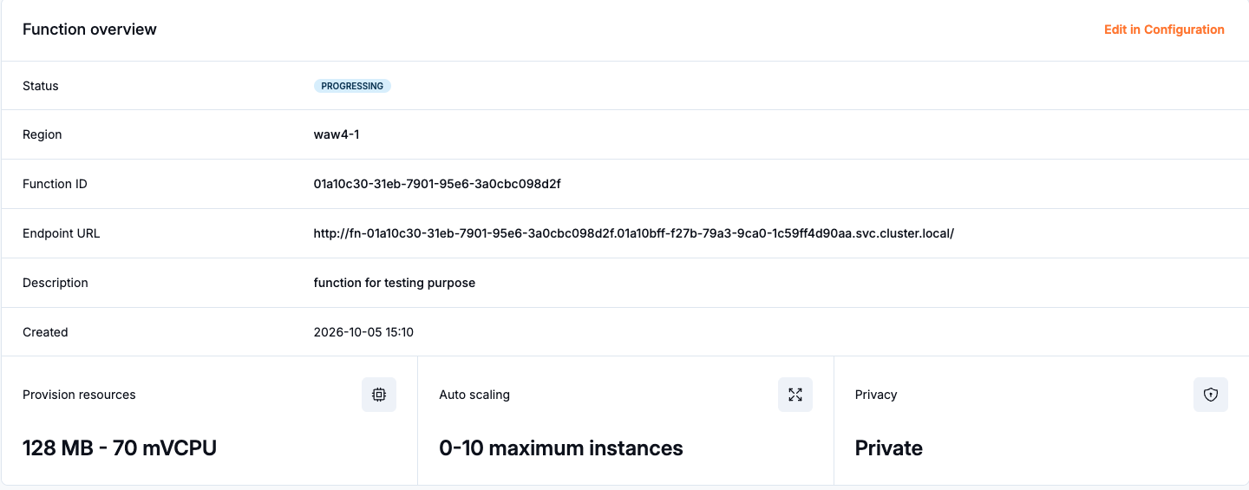The width and height of the screenshot is (1249, 490).
Task: Click the 'Status' row label
Action: tap(41, 86)
